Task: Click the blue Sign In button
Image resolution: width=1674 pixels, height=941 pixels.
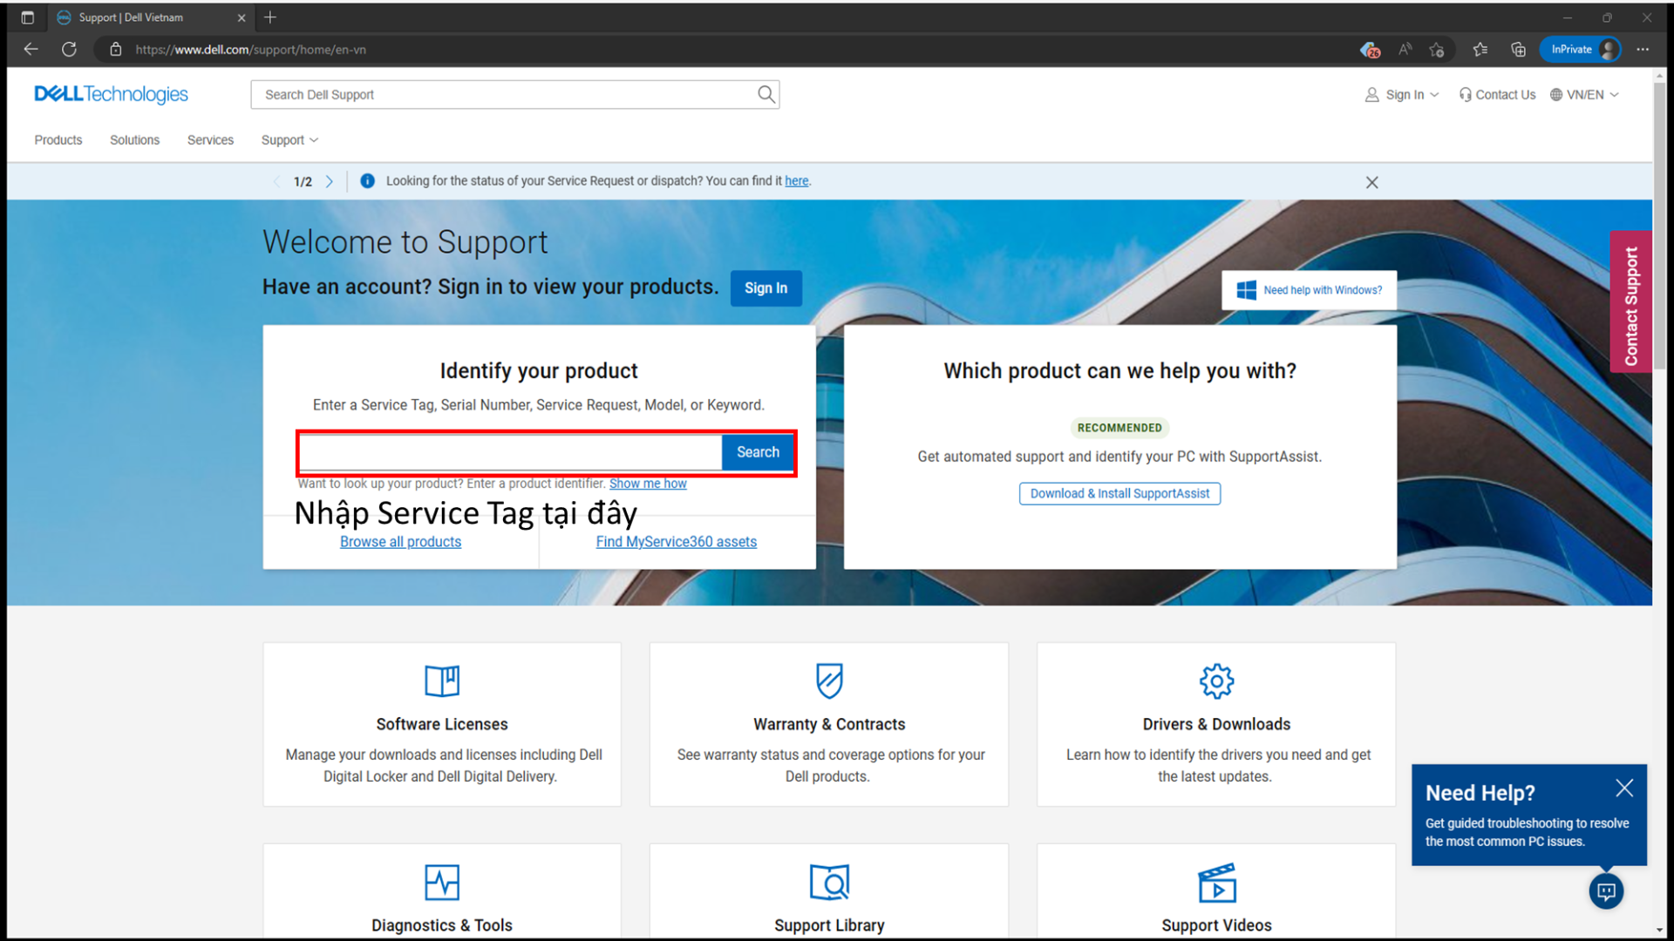Action: click(766, 288)
